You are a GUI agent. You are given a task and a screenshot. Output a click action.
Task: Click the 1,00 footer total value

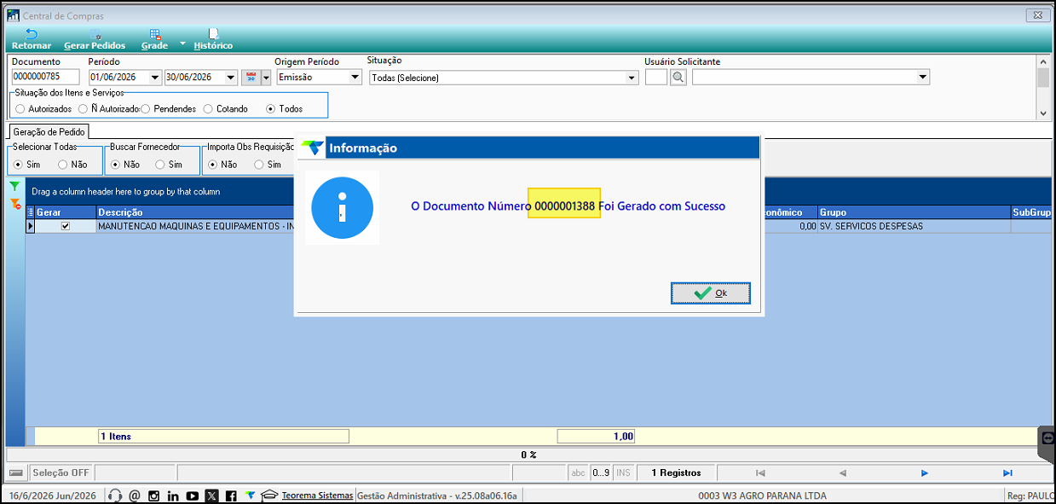point(596,436)
